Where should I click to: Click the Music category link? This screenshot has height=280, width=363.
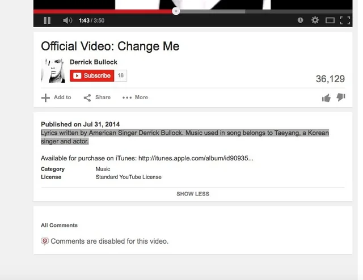click(x=103, y=169)
